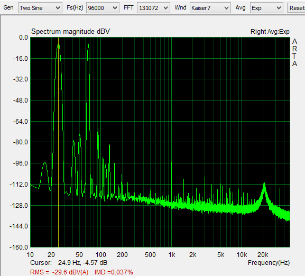305x276 pixels.
Task: Click the Cursor readout text
Action: point(69,263)
